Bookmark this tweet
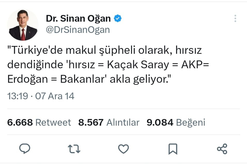Screen dimensions: 247x164 tap(173, 149)
